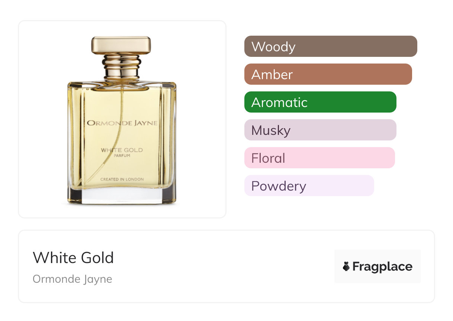Image resolution: width=453 pixels, height=321 pixels.
Task: Open the White Gold fragrance title
Action: pyautogui.click(x=73, y=258)
